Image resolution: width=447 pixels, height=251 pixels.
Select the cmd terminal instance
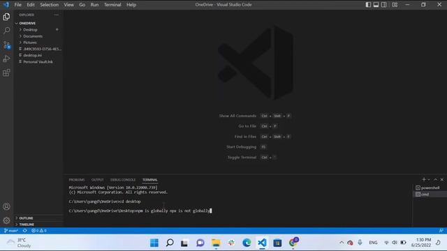tap(430, 195)
